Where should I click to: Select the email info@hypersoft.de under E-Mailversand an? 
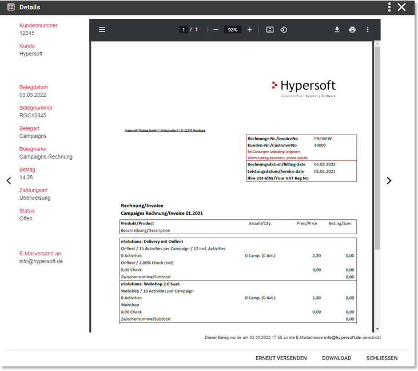coord(41,261)
